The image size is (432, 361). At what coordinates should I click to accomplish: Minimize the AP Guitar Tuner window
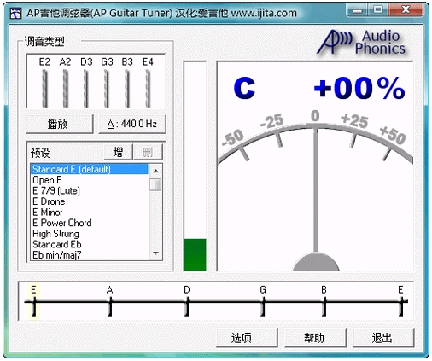[358, 10]
